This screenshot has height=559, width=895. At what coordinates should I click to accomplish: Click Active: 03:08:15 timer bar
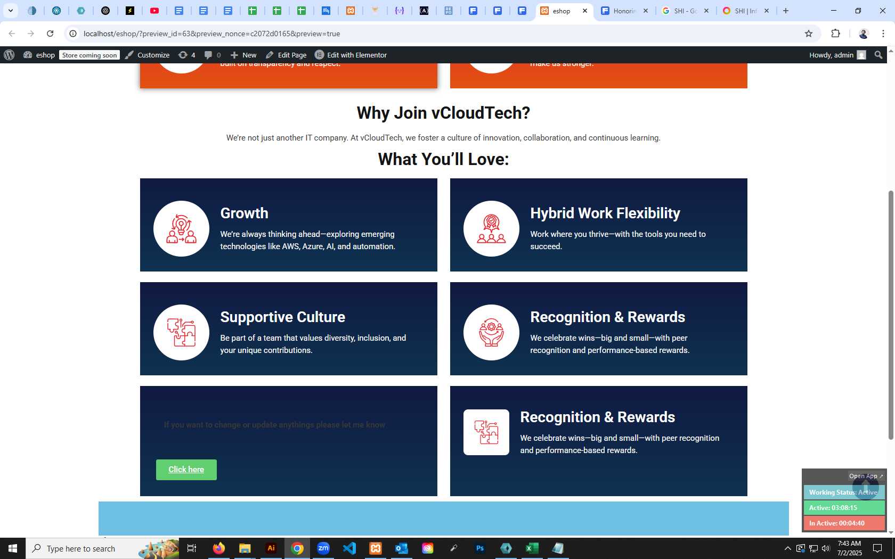click(x=844, y=508)
